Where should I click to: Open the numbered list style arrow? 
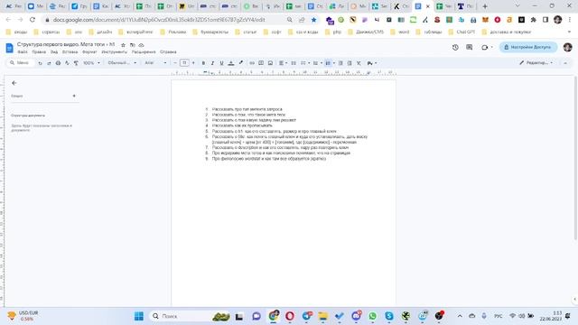[x=333, y=63]
